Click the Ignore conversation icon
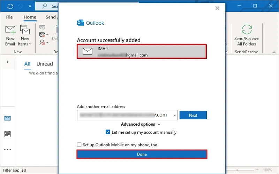Image resolution: width=279 pixels, height=174 pixels. 42,27
